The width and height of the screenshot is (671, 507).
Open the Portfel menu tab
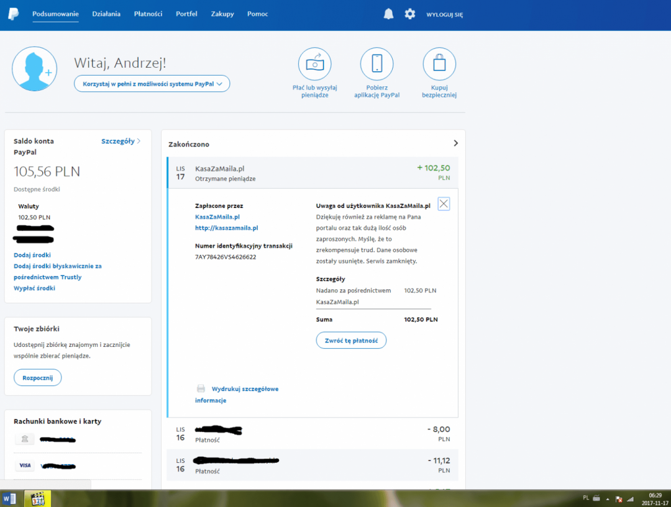point(186,14)
